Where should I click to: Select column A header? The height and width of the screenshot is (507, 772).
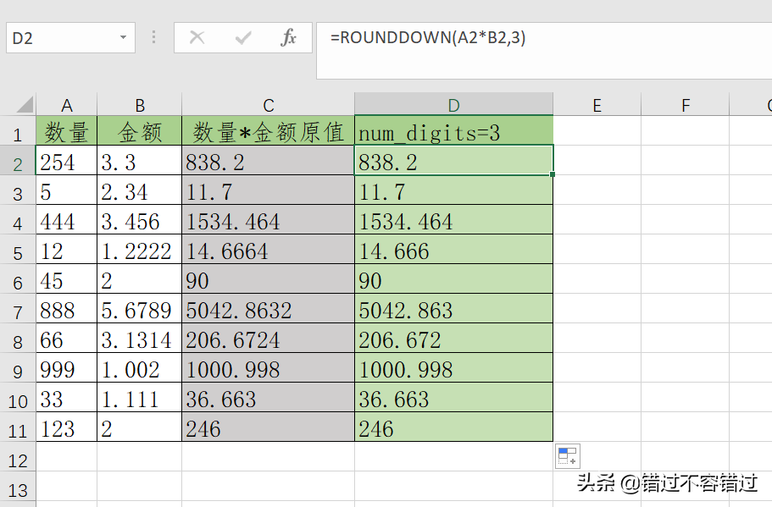tap(67, 105)
